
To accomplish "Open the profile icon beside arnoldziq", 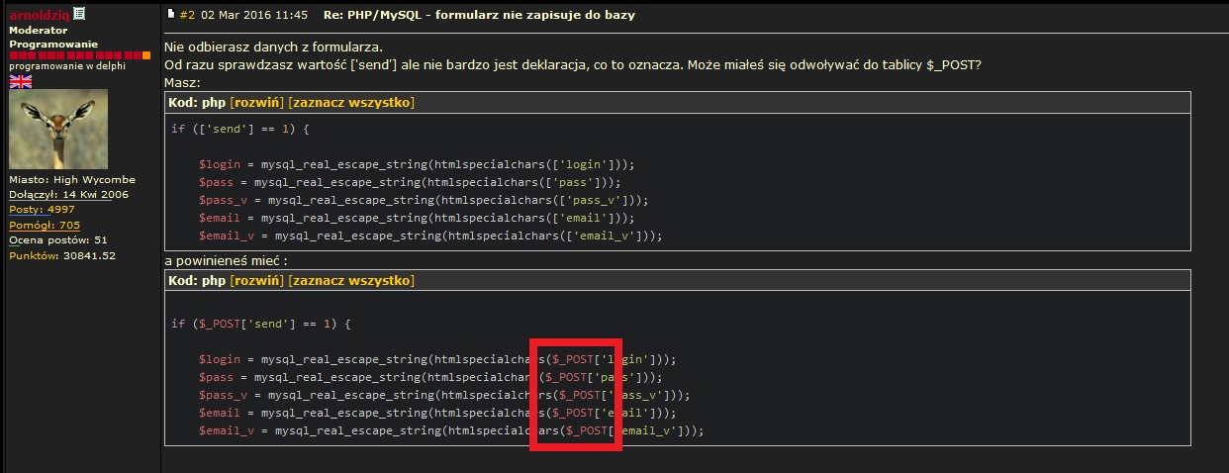I will [x=79, y=14].
